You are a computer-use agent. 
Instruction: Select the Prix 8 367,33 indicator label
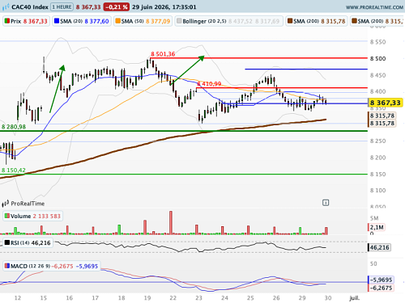pos(26,21)
